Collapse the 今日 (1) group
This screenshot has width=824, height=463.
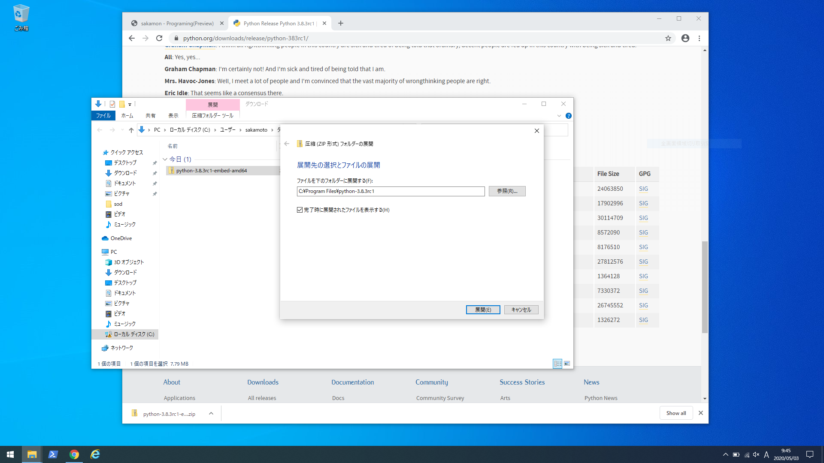coord(165,159)
